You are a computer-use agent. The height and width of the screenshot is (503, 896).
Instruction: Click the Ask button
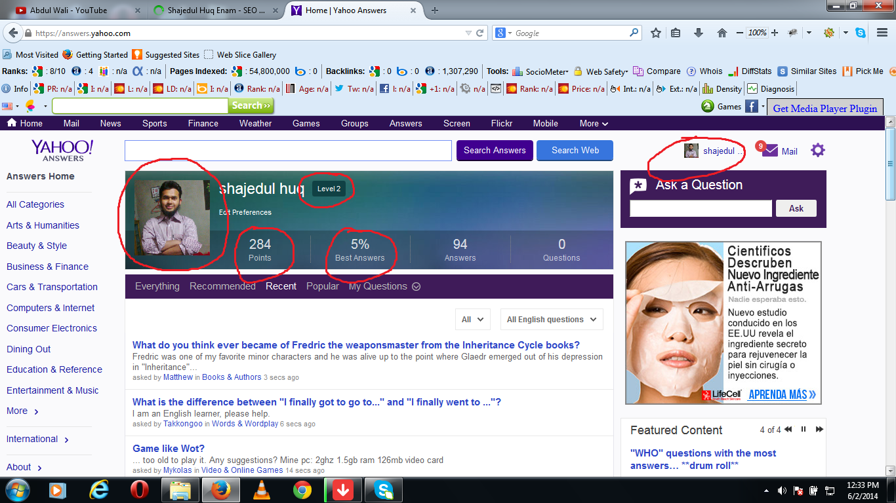click(x=796, y=208)
